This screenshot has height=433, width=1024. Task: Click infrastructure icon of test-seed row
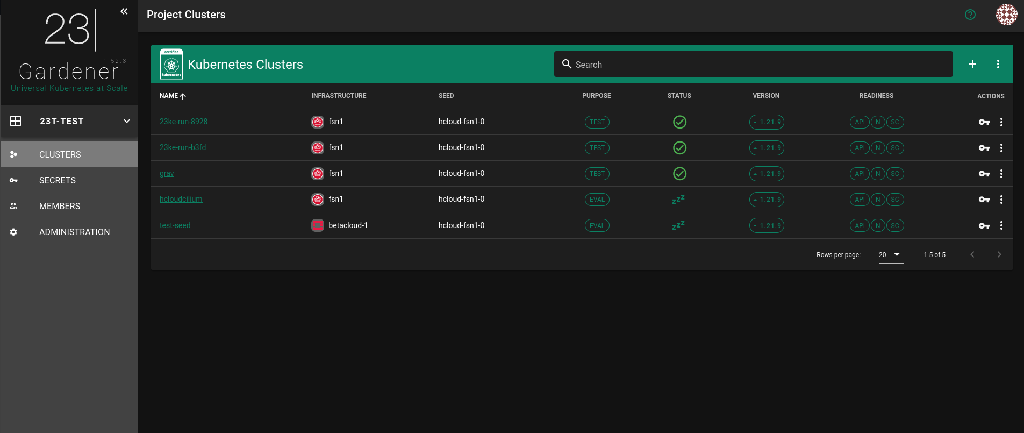[x=318, y=225]
